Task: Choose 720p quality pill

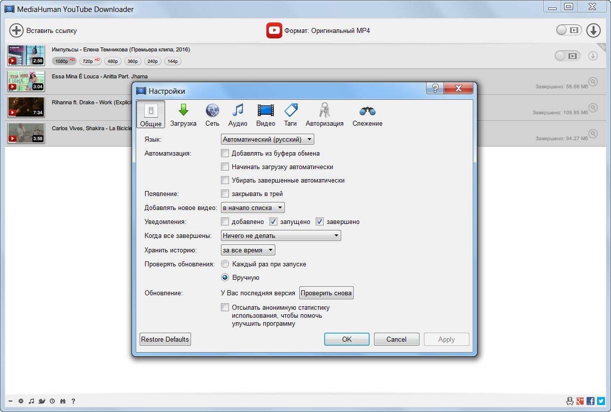Action: coord(90,61)
